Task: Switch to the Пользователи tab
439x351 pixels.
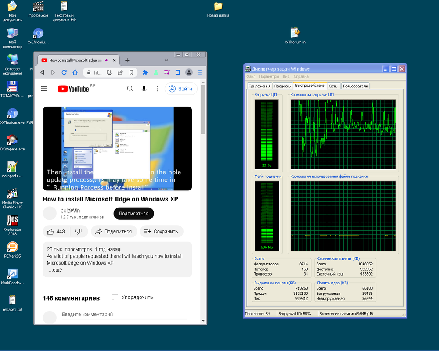Action: 355,86
